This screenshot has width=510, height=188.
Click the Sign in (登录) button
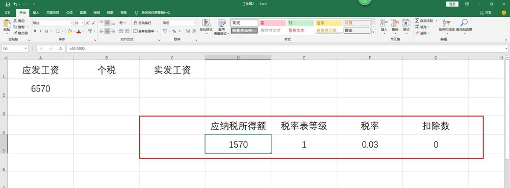click(452, 4)
